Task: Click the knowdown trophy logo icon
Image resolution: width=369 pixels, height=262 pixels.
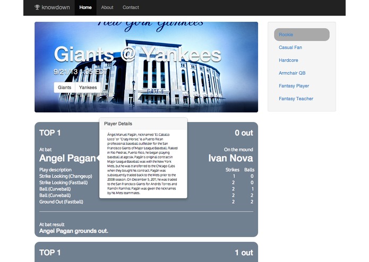Action: [x=37, y=7]
